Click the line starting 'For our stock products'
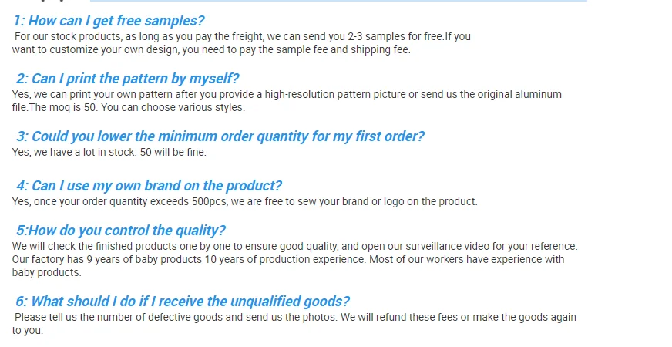The image size is (672, 347). click(242, 36)
